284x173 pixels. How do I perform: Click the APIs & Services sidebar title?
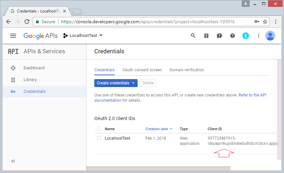pyautogui.click(x=44, y=51)
